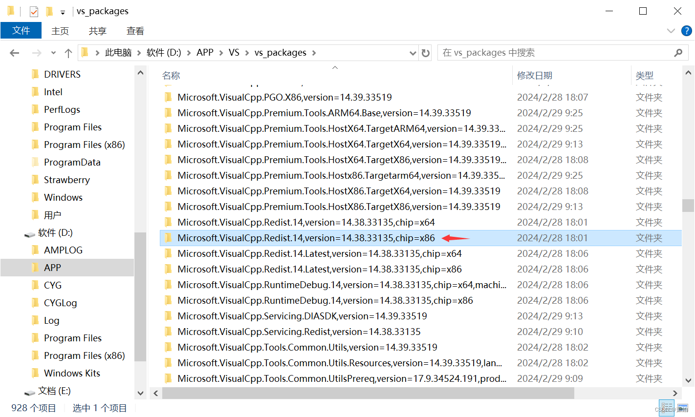Screen dimensions: 695x417
Task: Click the search magnifier in the search box
Action: click(678, 52)
